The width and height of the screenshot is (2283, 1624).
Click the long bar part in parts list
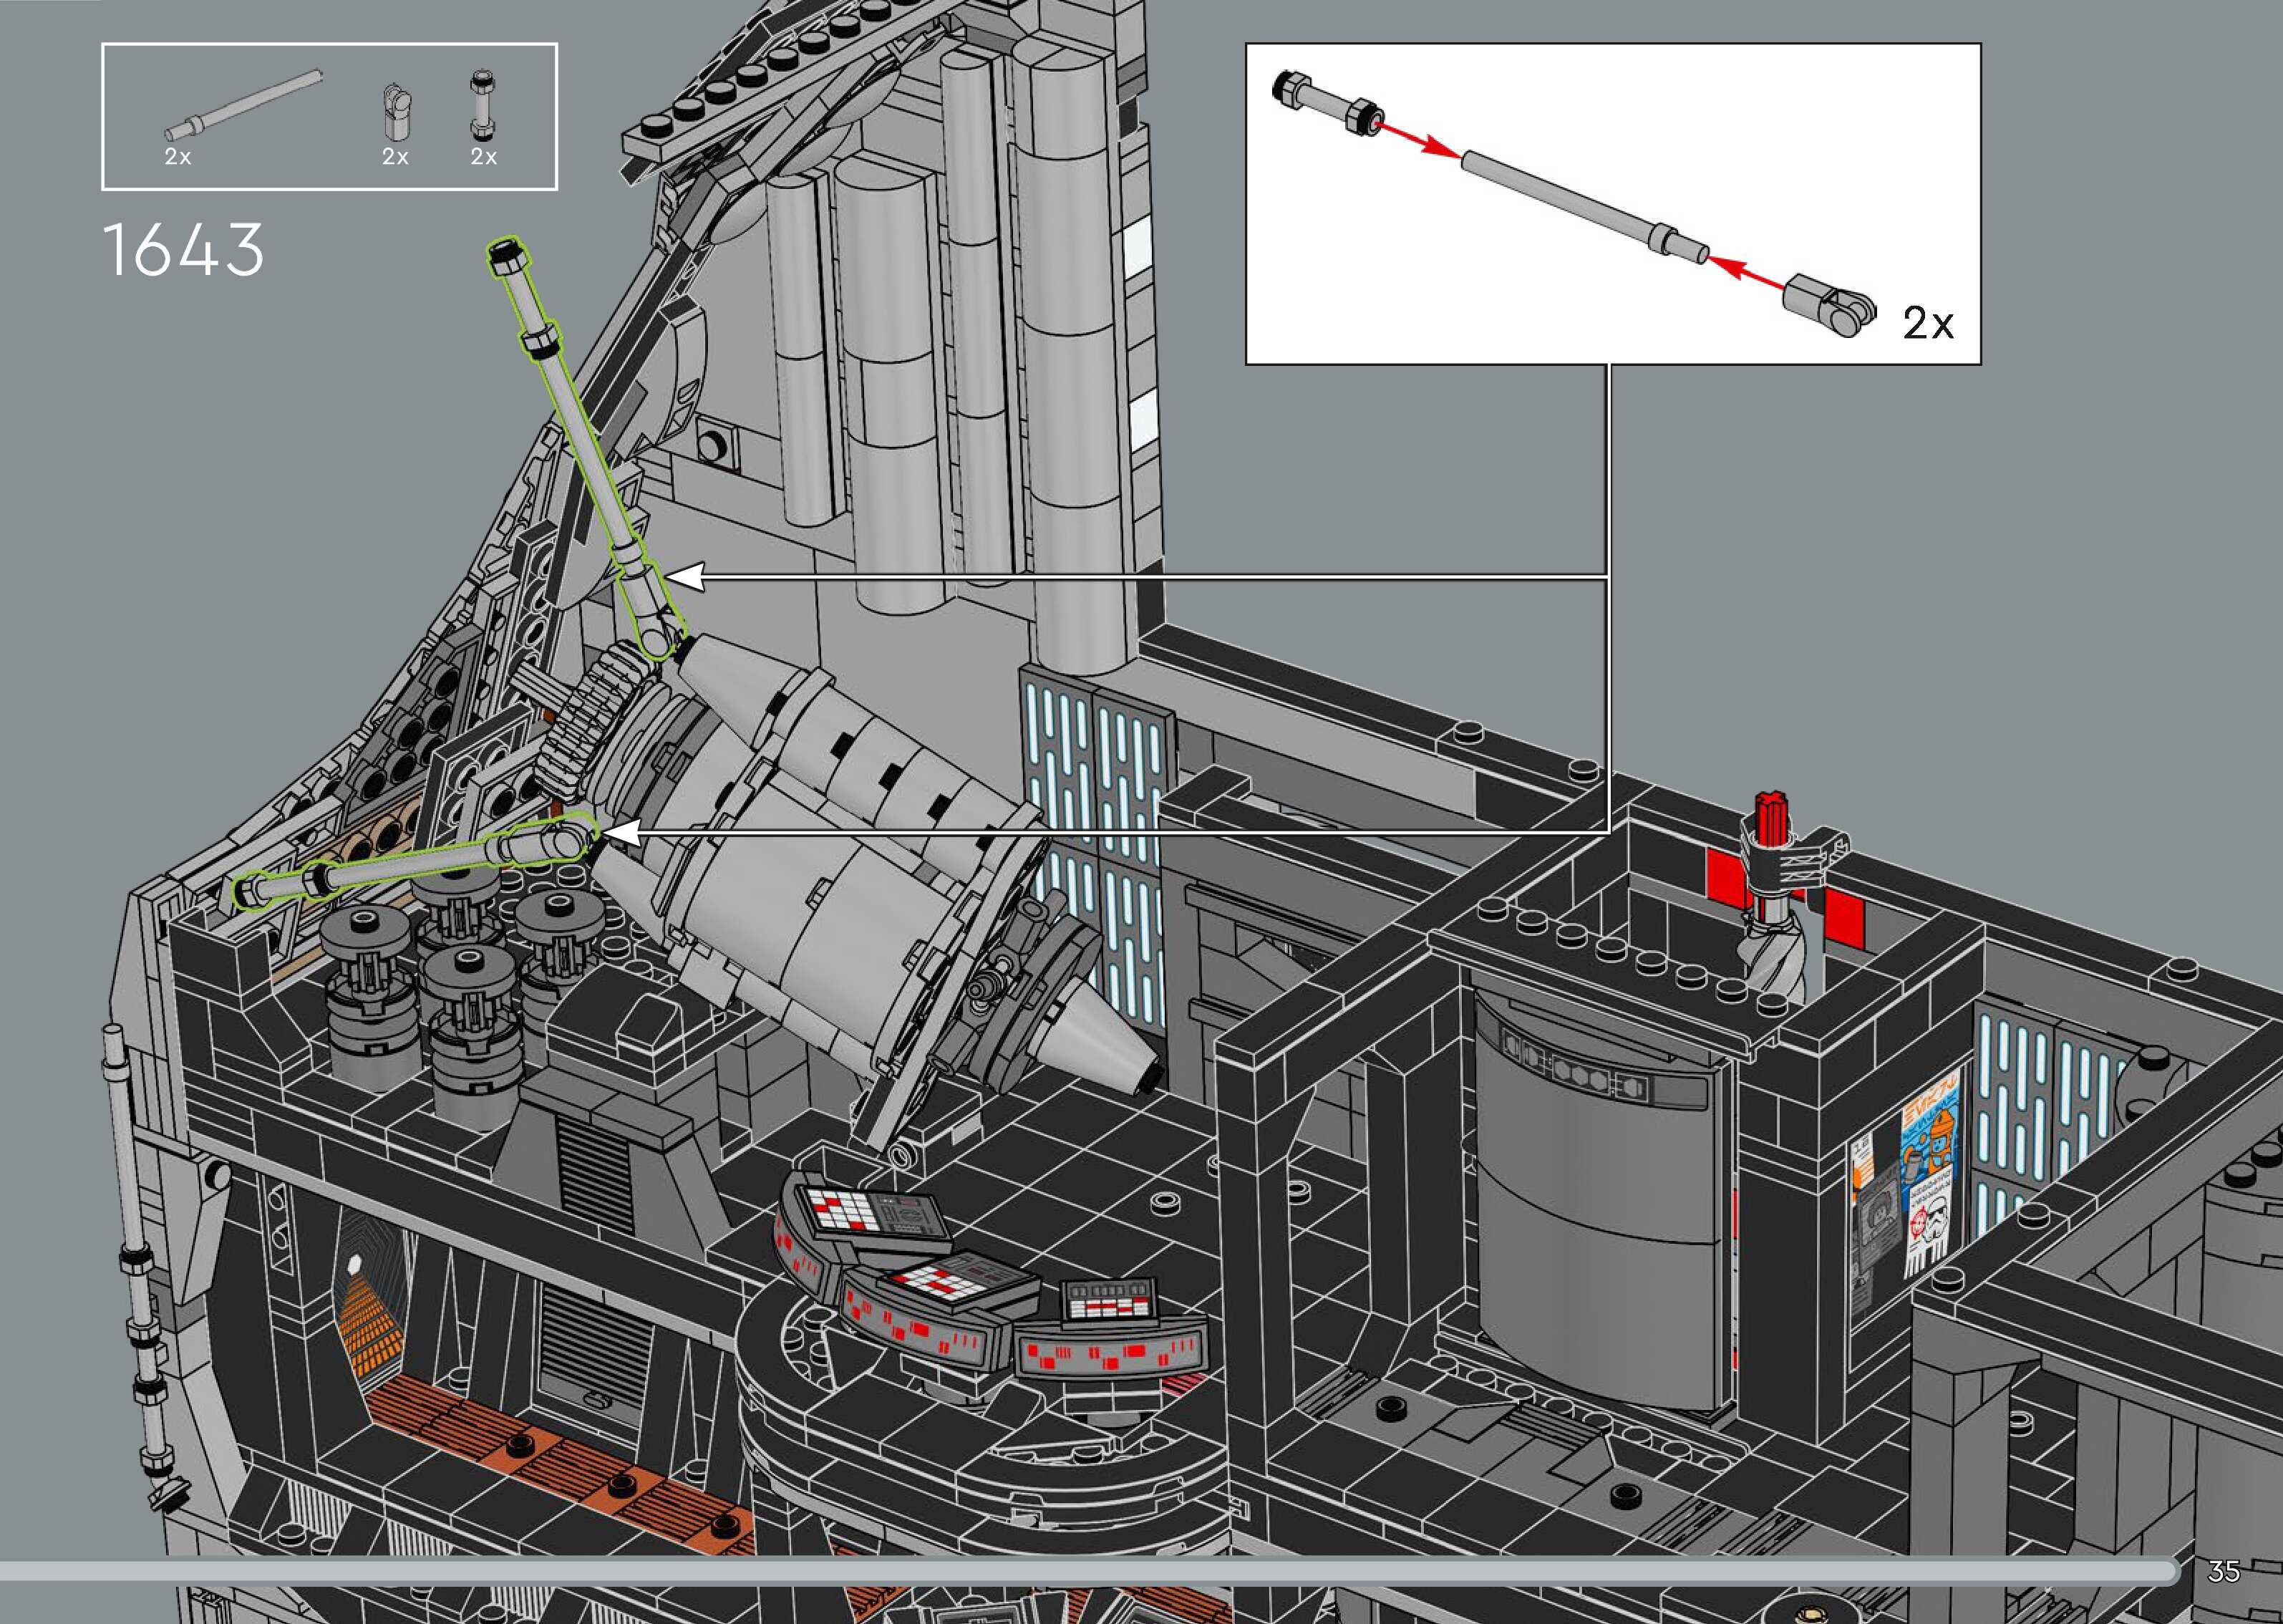(x=243, y=103)
